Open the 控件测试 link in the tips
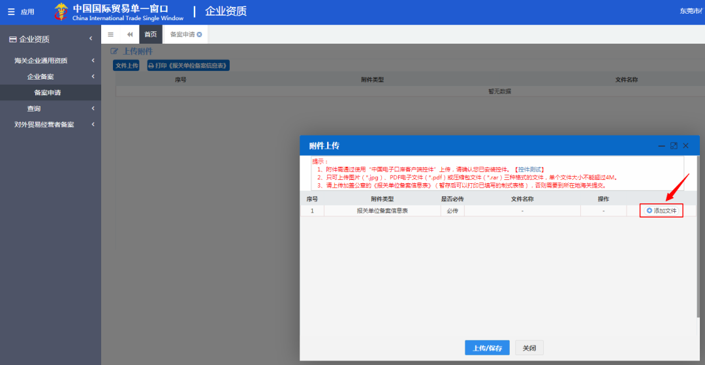The width and height of the screenshot is (705, 365). 529,169
